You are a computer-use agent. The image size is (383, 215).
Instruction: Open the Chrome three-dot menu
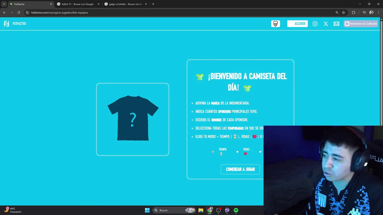(x=379, y=13)
